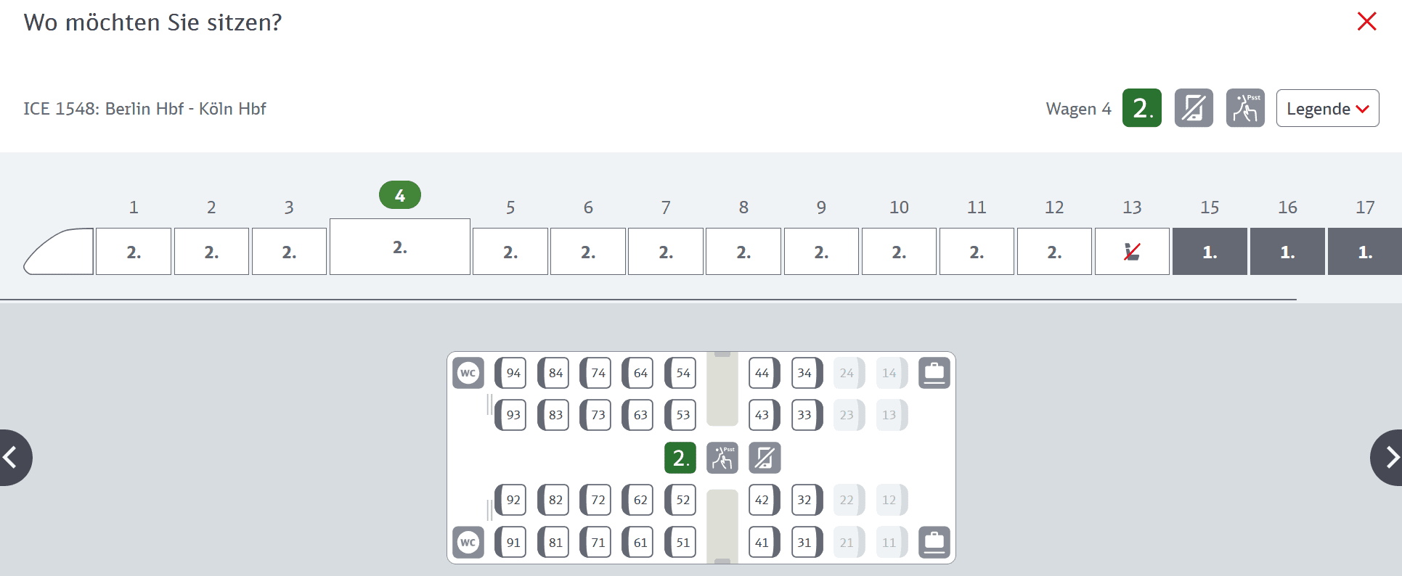Close the seat selection dialog
This screenshot has height=576, width=1402.
pos(1366,21)
